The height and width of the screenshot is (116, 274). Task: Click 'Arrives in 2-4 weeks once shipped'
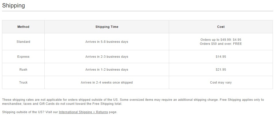107,83
